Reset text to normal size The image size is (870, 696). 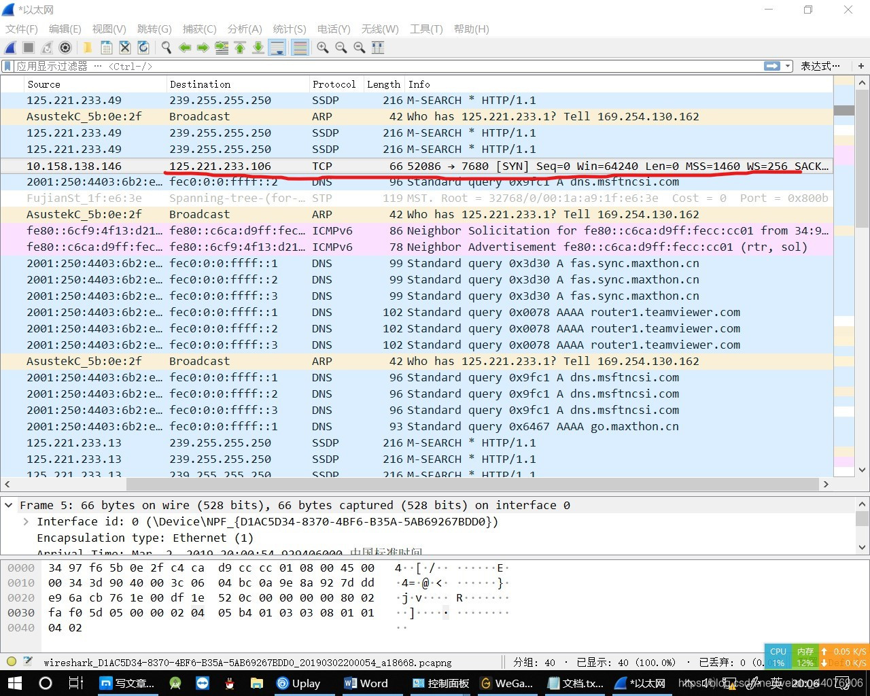click(x=359, y=48)
